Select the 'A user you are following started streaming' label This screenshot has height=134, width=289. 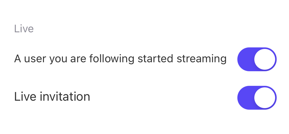coord(120,59)
